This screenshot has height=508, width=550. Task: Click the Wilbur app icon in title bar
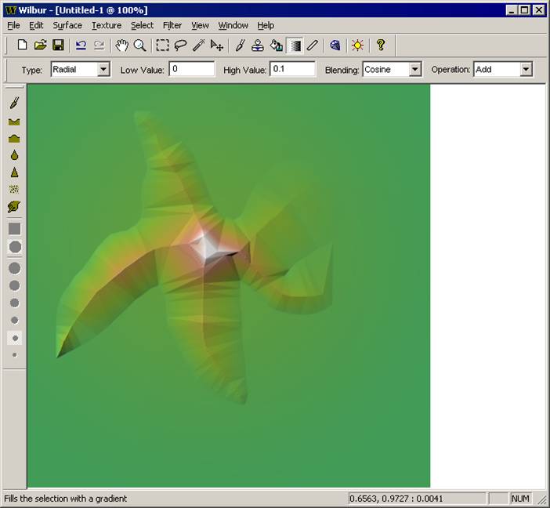[11, 10]
